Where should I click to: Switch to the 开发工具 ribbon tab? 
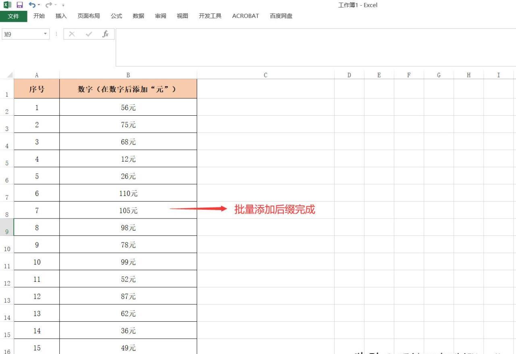tap(210, 16)
